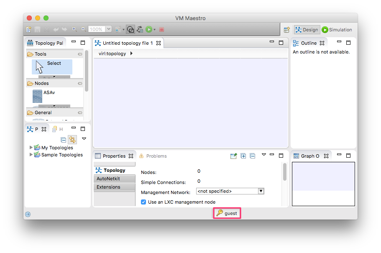Open the Topology properties section

click(115, 170)
